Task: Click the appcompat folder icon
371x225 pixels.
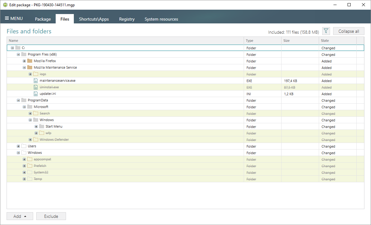Action: click(30, 159)
